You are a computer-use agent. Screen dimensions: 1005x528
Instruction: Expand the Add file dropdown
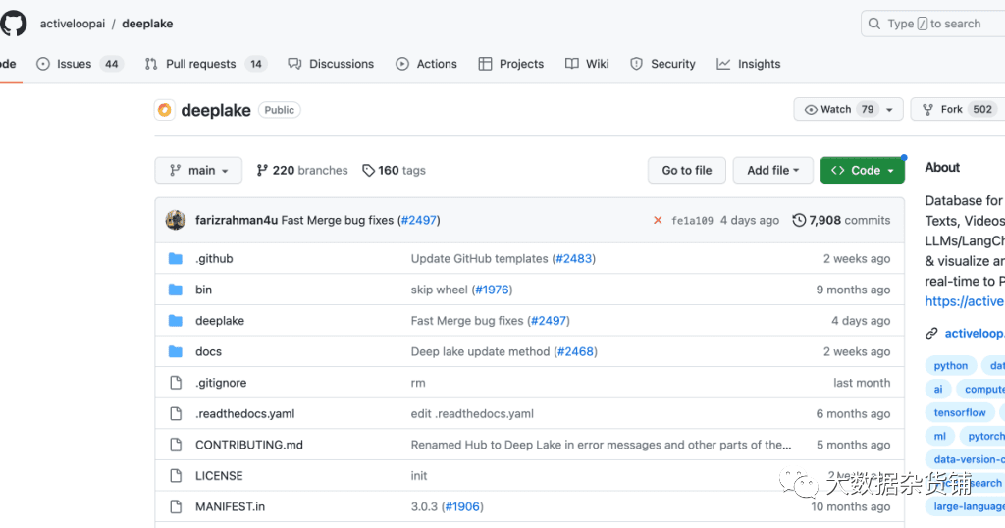point(772,170)
